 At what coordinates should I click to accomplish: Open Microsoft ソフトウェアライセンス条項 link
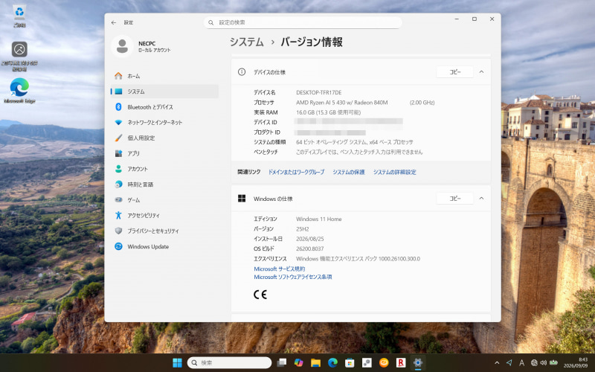[x=292, y=277]
